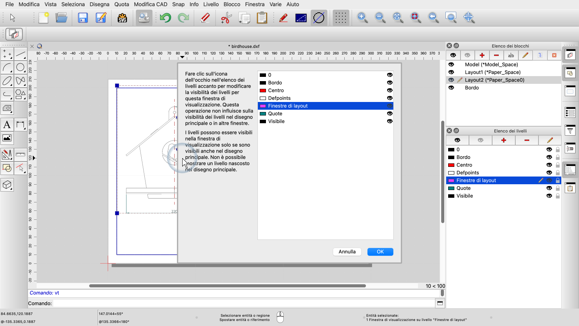The height and width of the screenshot is (326, 579).
Task: Click the Annulla button
Action: 347,252
